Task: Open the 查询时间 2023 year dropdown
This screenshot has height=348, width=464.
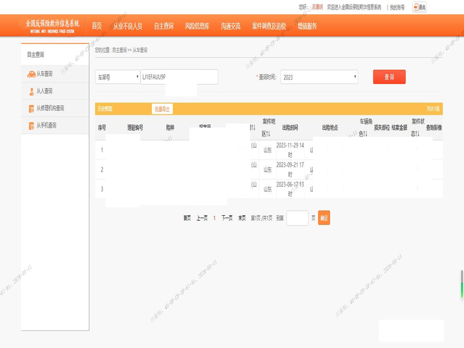Action: (x=319, y=77)
